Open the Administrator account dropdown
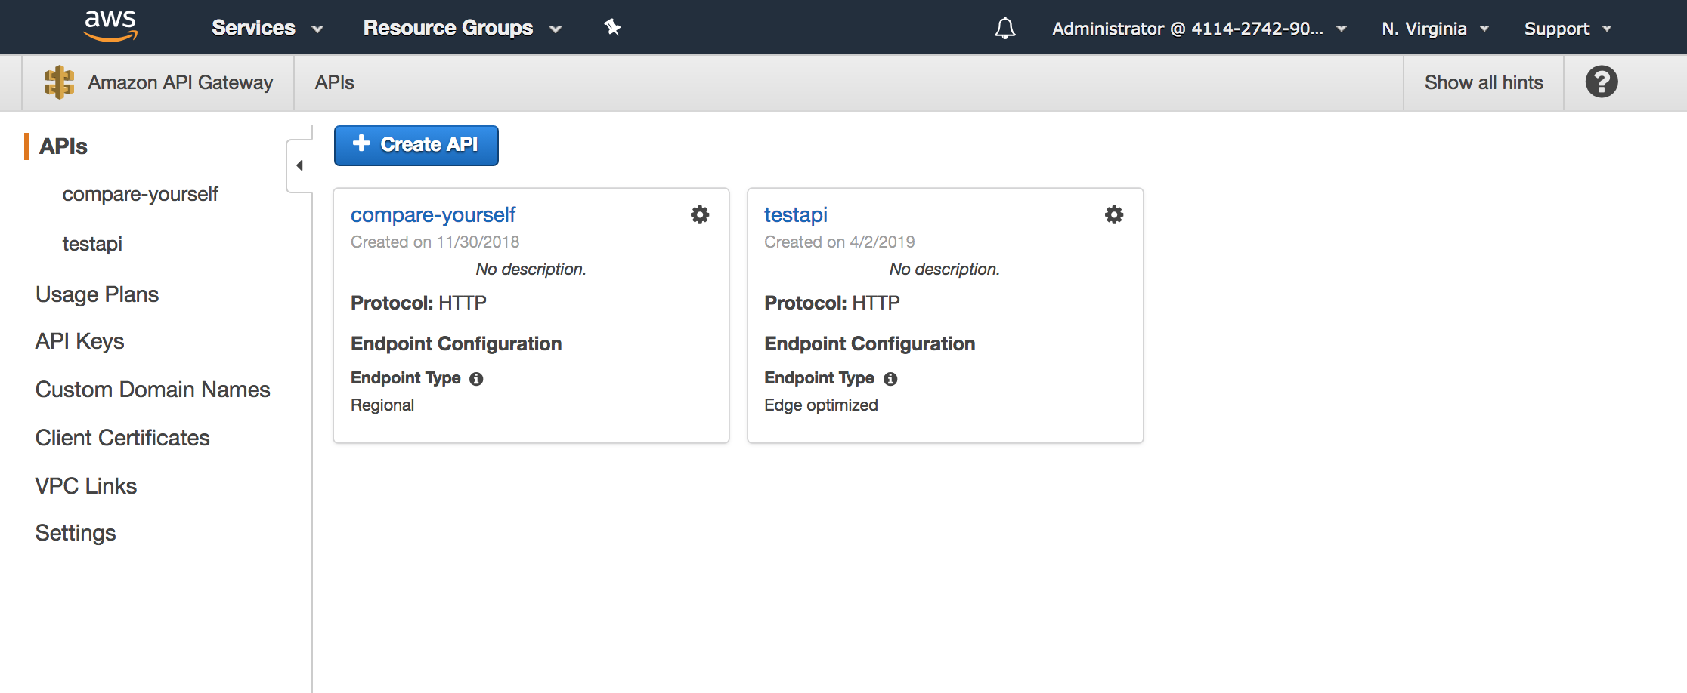1687x693 pixels. (1199, 29)
